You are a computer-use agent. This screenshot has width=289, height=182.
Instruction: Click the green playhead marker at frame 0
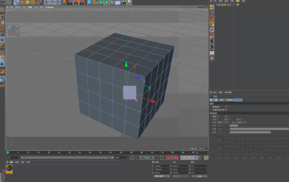click(8, 153)
